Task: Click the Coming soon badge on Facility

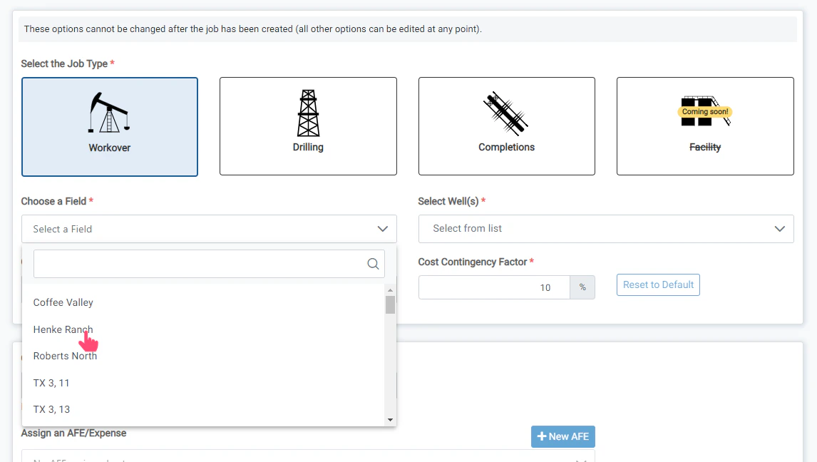Action: click(x=705, y=111)
